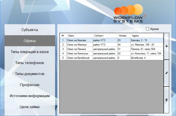The width and height of the screenshot is (176, 116).
Task: Go to Типы телефонов section
Action: tap(30, 63)
